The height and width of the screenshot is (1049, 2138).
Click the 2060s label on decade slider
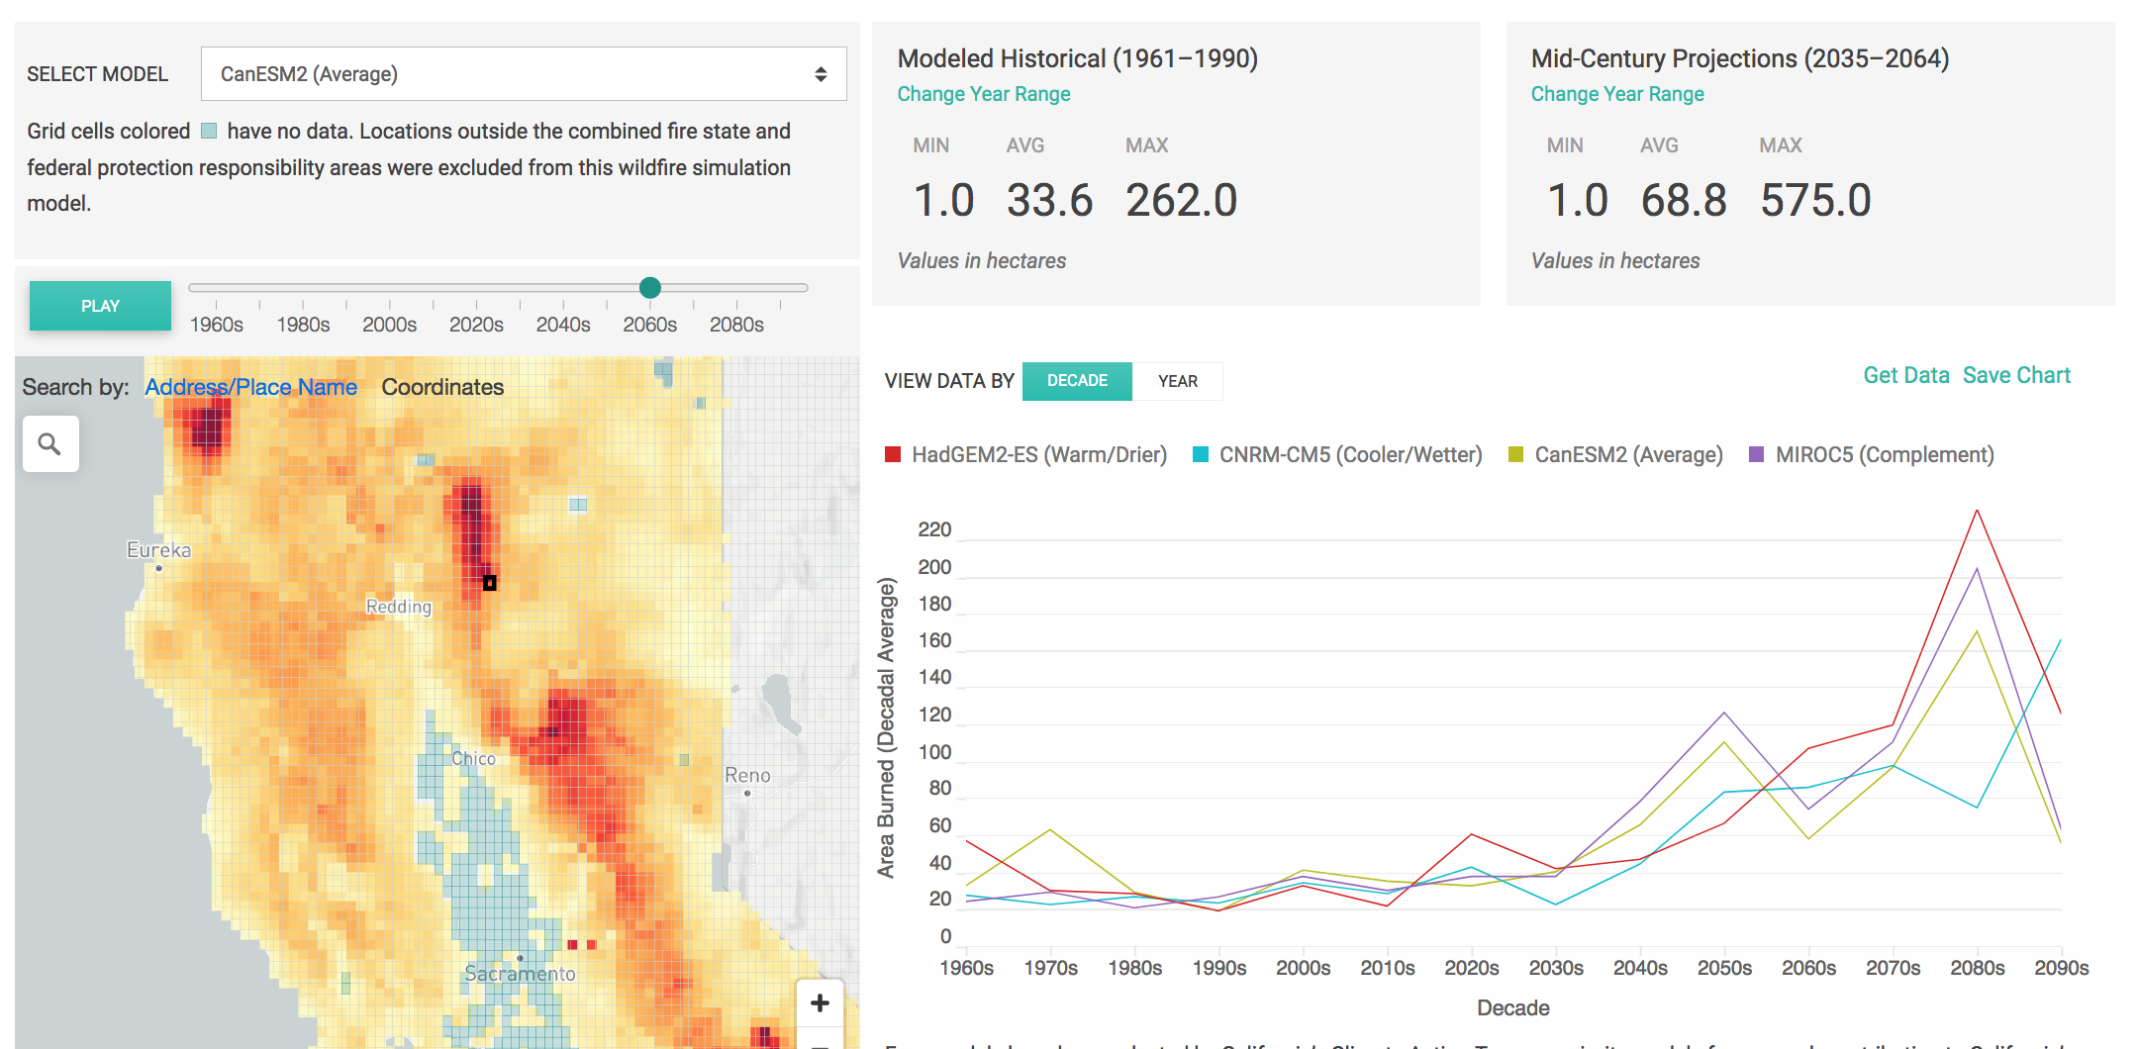pos(650,325)
